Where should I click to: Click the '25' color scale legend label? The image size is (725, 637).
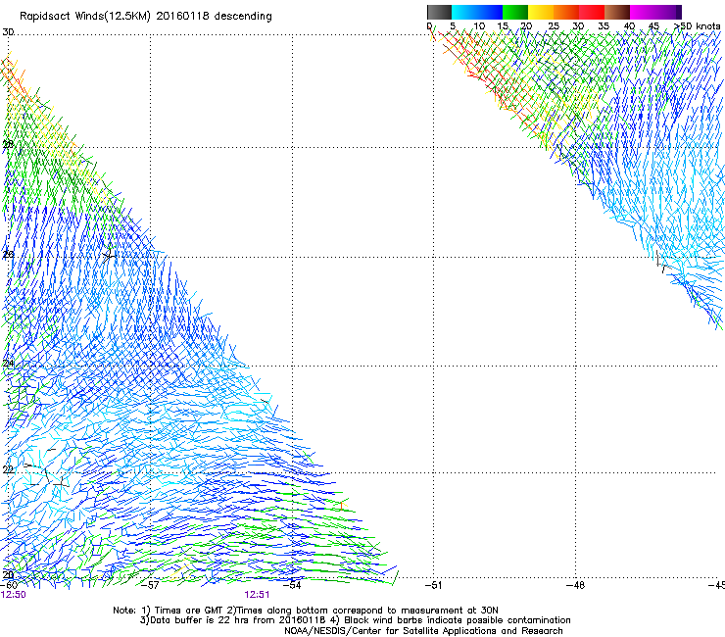(553, 26)
